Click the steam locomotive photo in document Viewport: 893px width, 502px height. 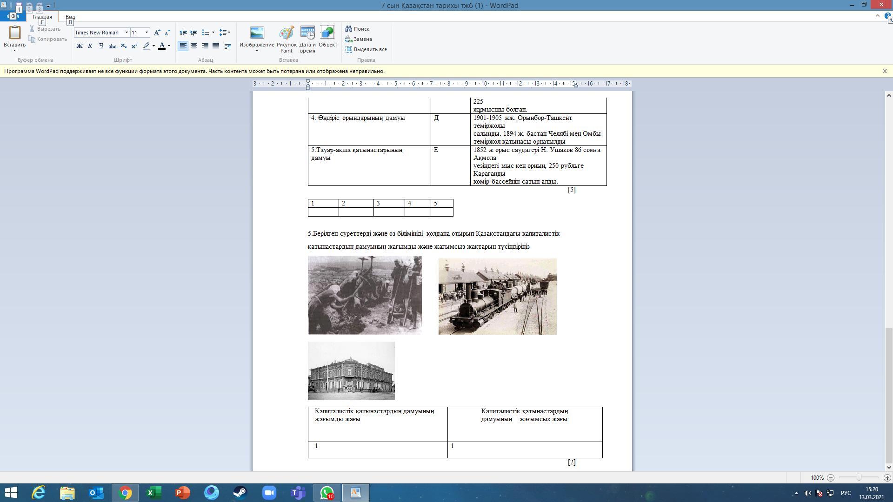tap(497, 297)
